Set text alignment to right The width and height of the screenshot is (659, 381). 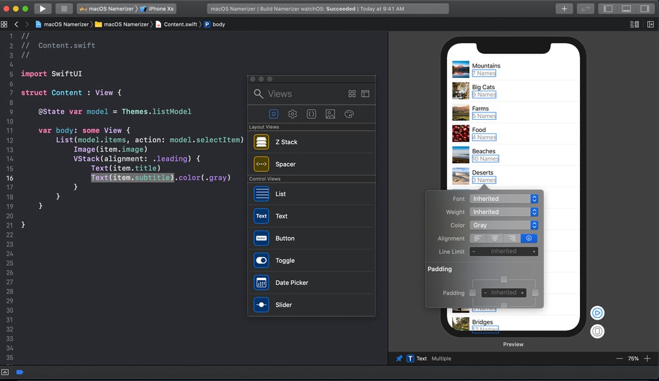click(512, 238)
